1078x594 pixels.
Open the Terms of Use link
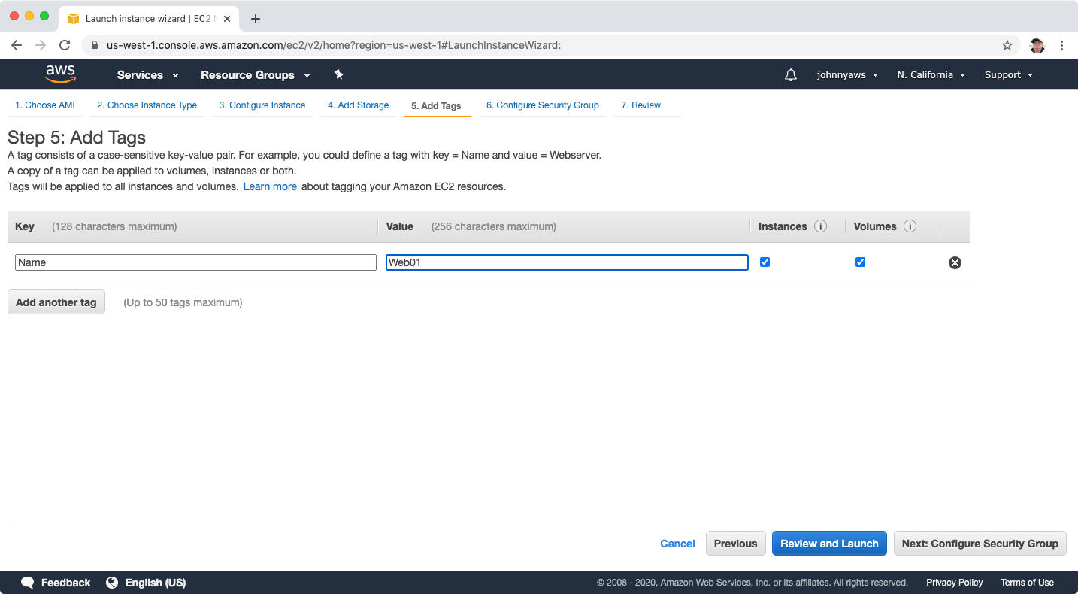[x=1027, y=583]
